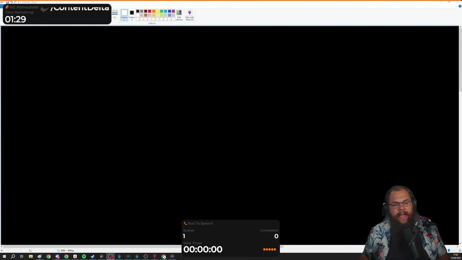Open the Size line thickness dropdown
Screen dimensions: 462x260
[115, 15]
